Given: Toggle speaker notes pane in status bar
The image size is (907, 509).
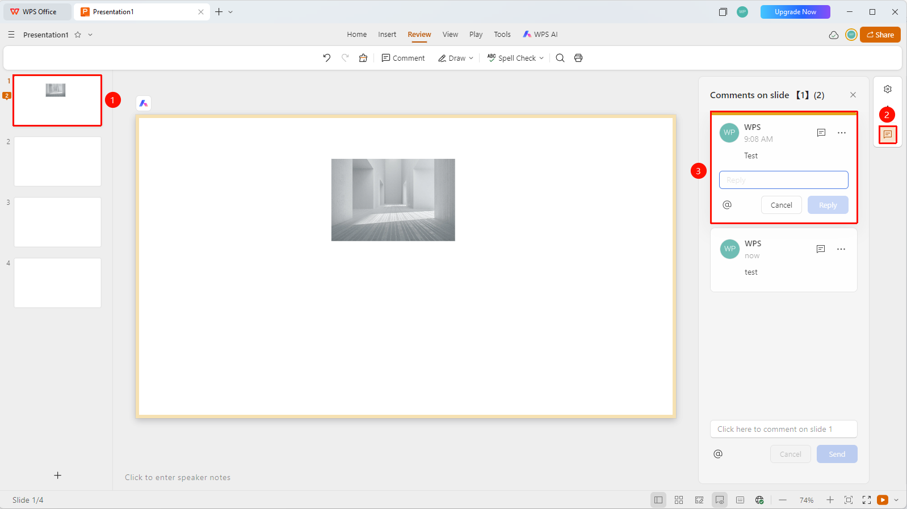Looking at the screenshot, I should click(740, 500).
